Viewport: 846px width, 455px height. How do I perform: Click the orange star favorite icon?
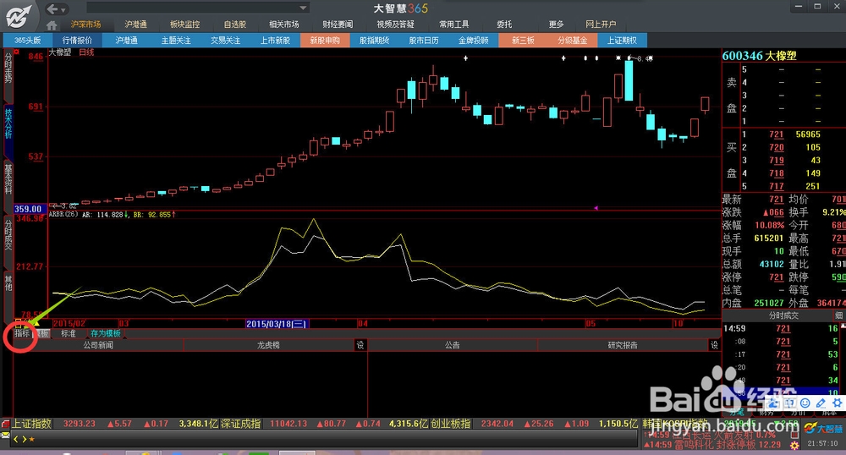(x=32, y=440)
